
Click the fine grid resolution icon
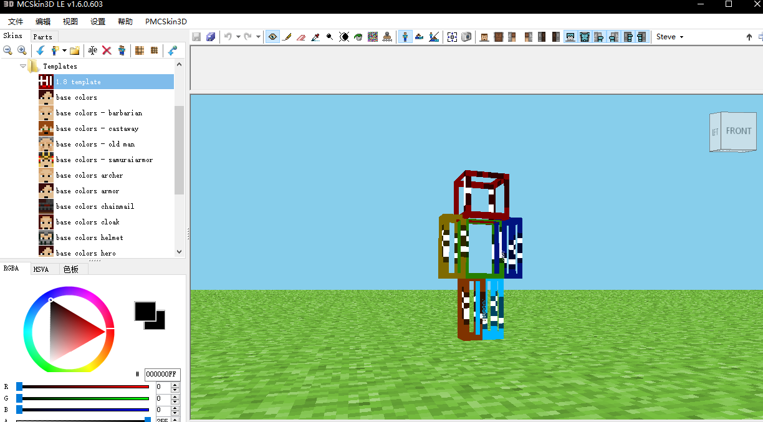pos(154,50)
